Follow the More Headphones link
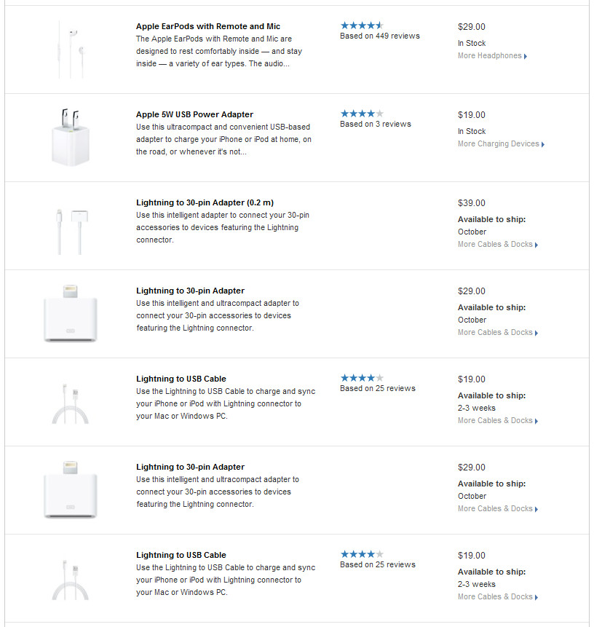Viewport: 594px width, 627px height. [489, 56]
